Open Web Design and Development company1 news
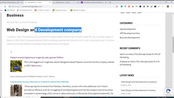 pos(139,82)
